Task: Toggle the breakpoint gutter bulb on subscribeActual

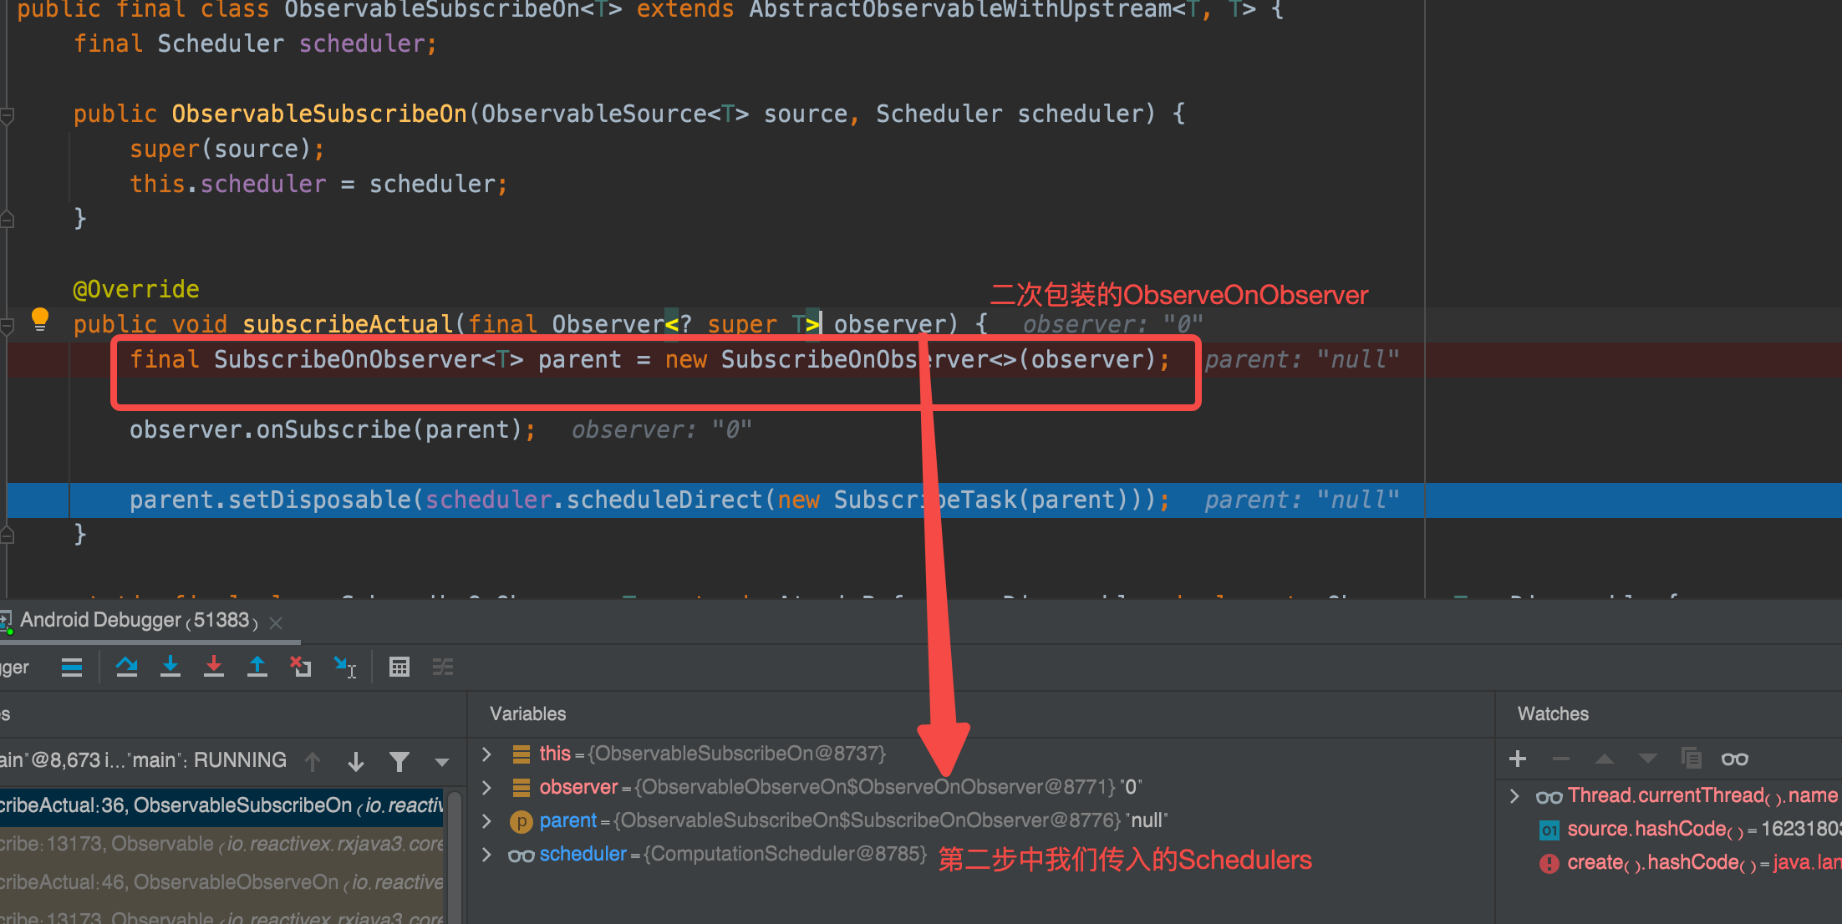Action: pyautogui.click(x=39, y=321)
